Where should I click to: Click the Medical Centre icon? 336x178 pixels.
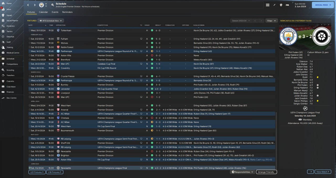3,53
